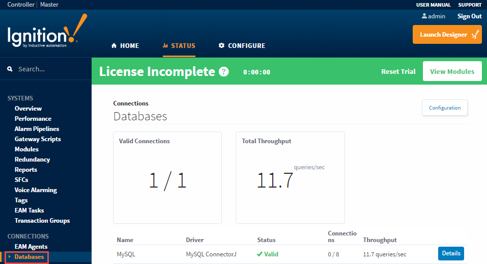Screen dimensions: 487x264
Task: Go to Gateway Scripts status page
Action: pyautogui.click(x=38, y=139)
